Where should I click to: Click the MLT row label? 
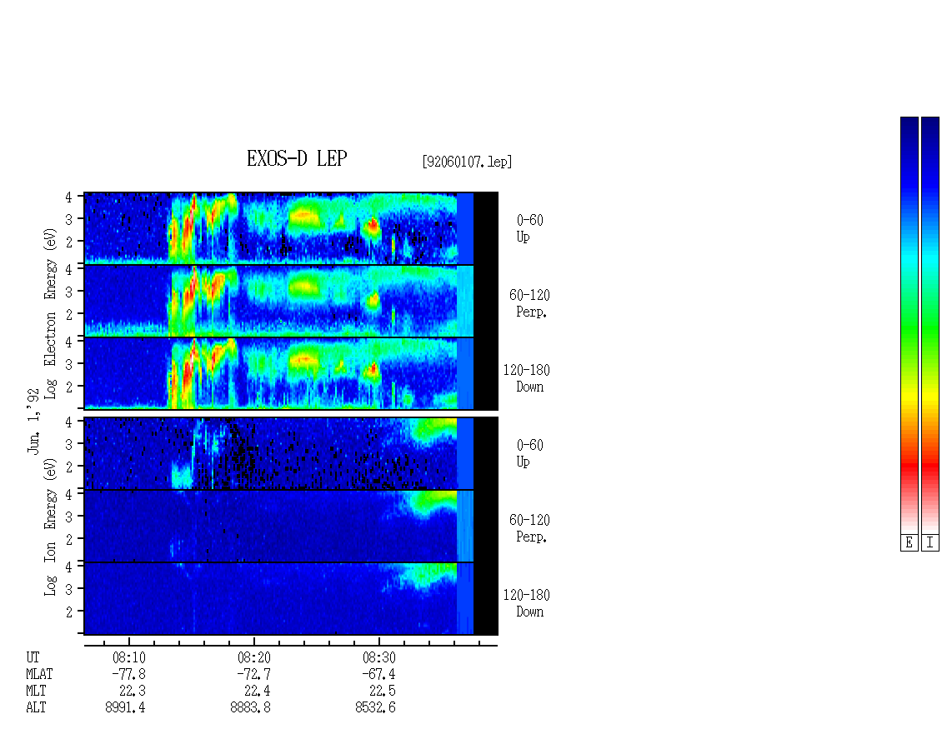click(36, 692)
